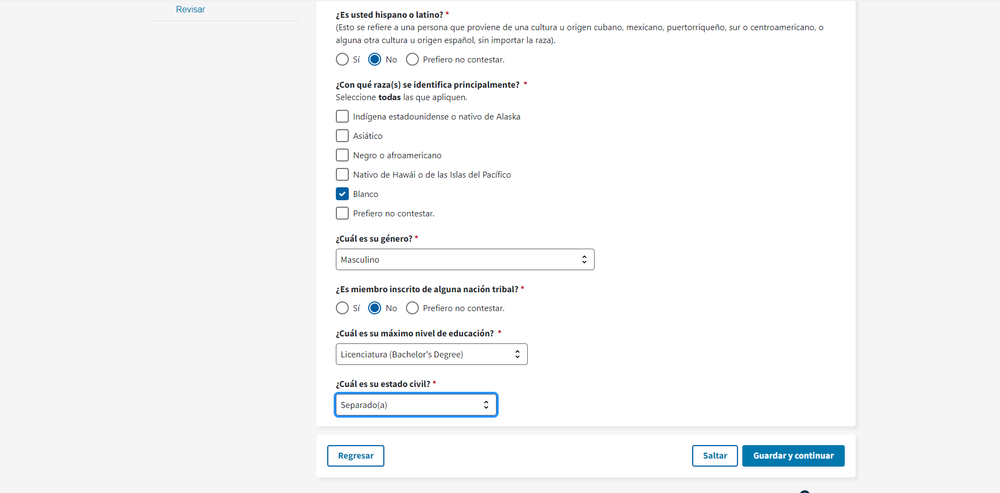The width and height of the screenshot is (1000, 493).
Task: Click the arrows on Separado(a) select
Action: (486, 405)
